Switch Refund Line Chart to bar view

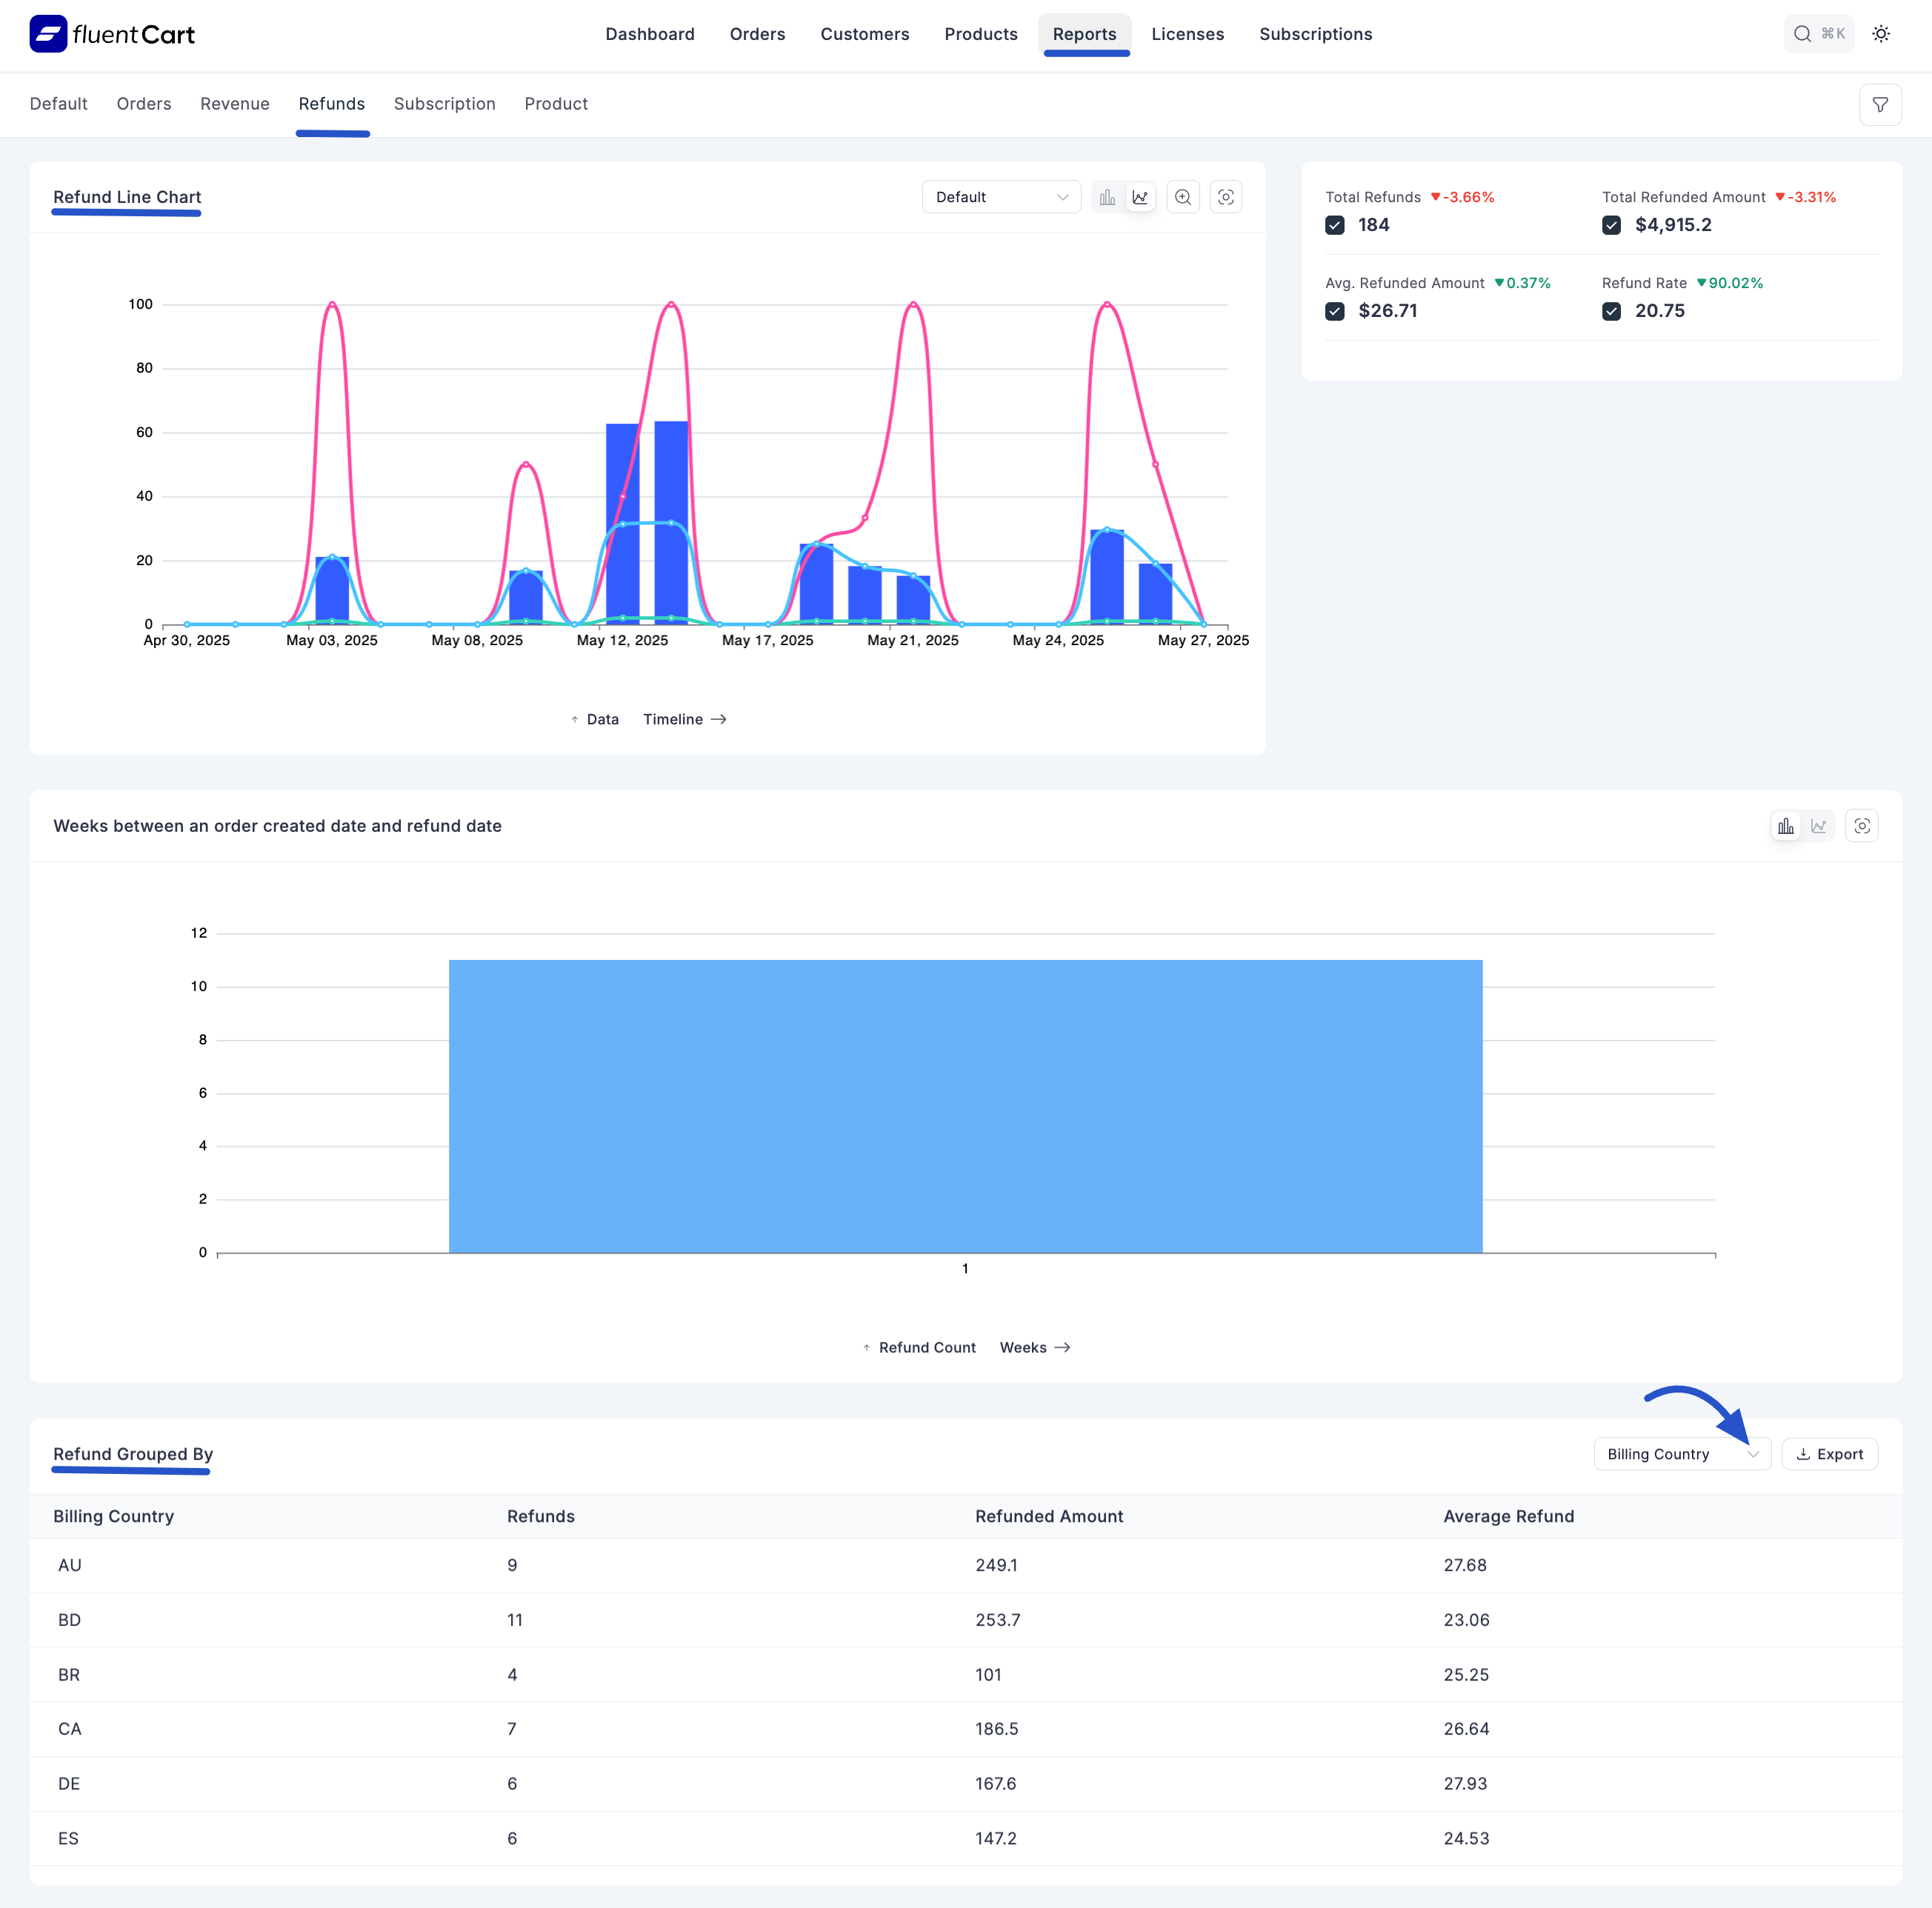tap(1107, 197)
